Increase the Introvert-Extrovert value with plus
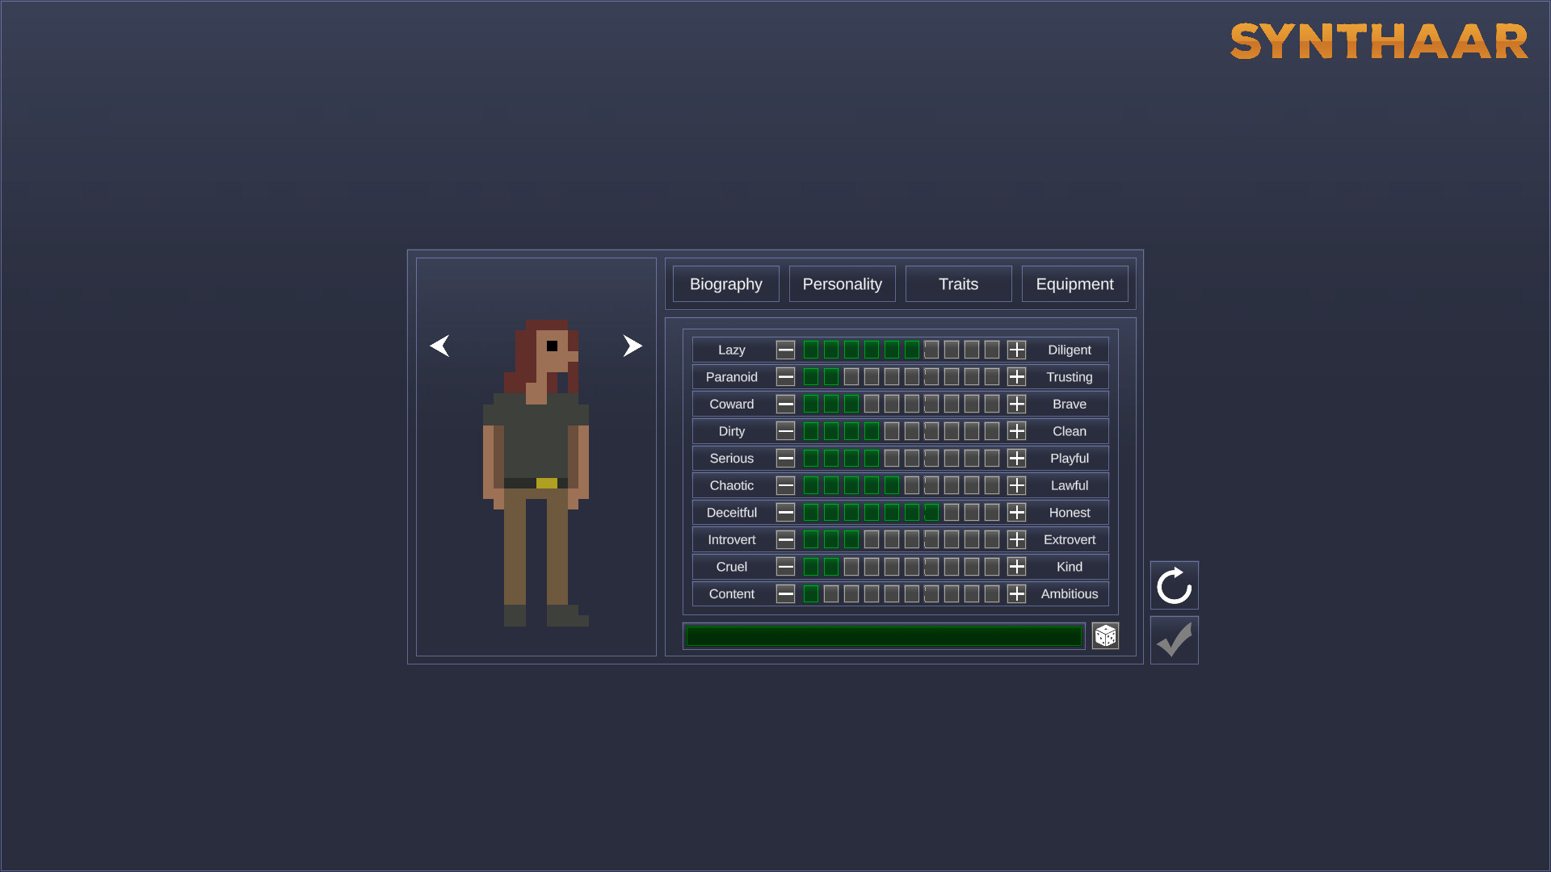The image size is (1551, 872). 1016,539
